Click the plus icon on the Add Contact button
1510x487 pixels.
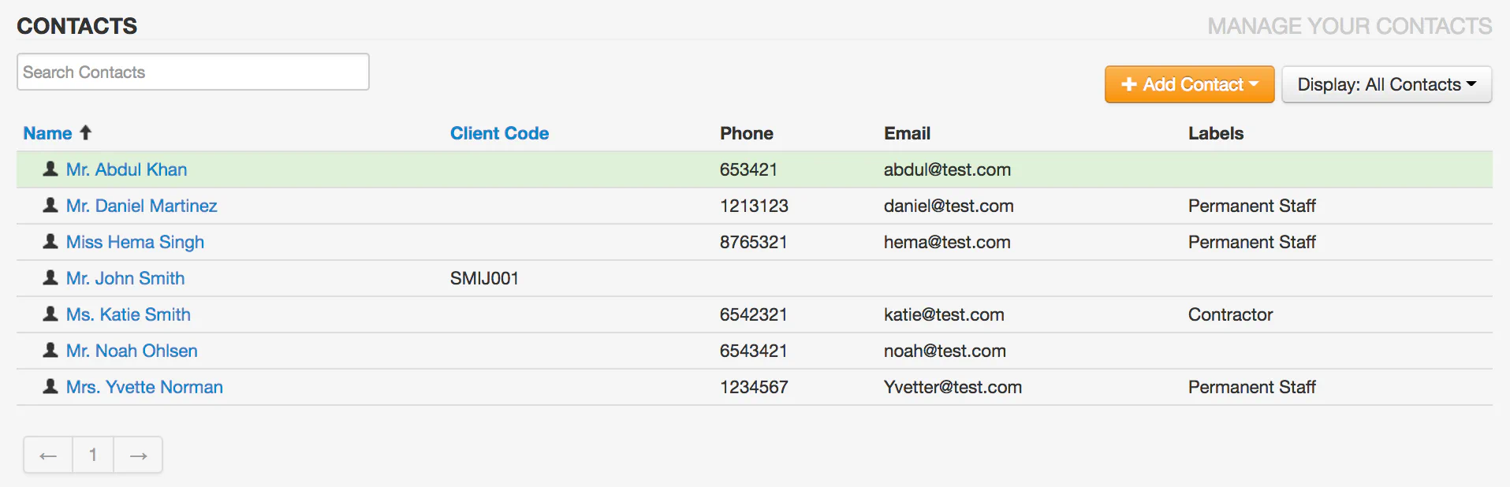pos(1128,84)
